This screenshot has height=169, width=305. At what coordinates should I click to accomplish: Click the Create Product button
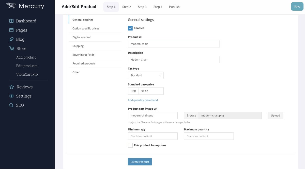[x=140, y=162]
